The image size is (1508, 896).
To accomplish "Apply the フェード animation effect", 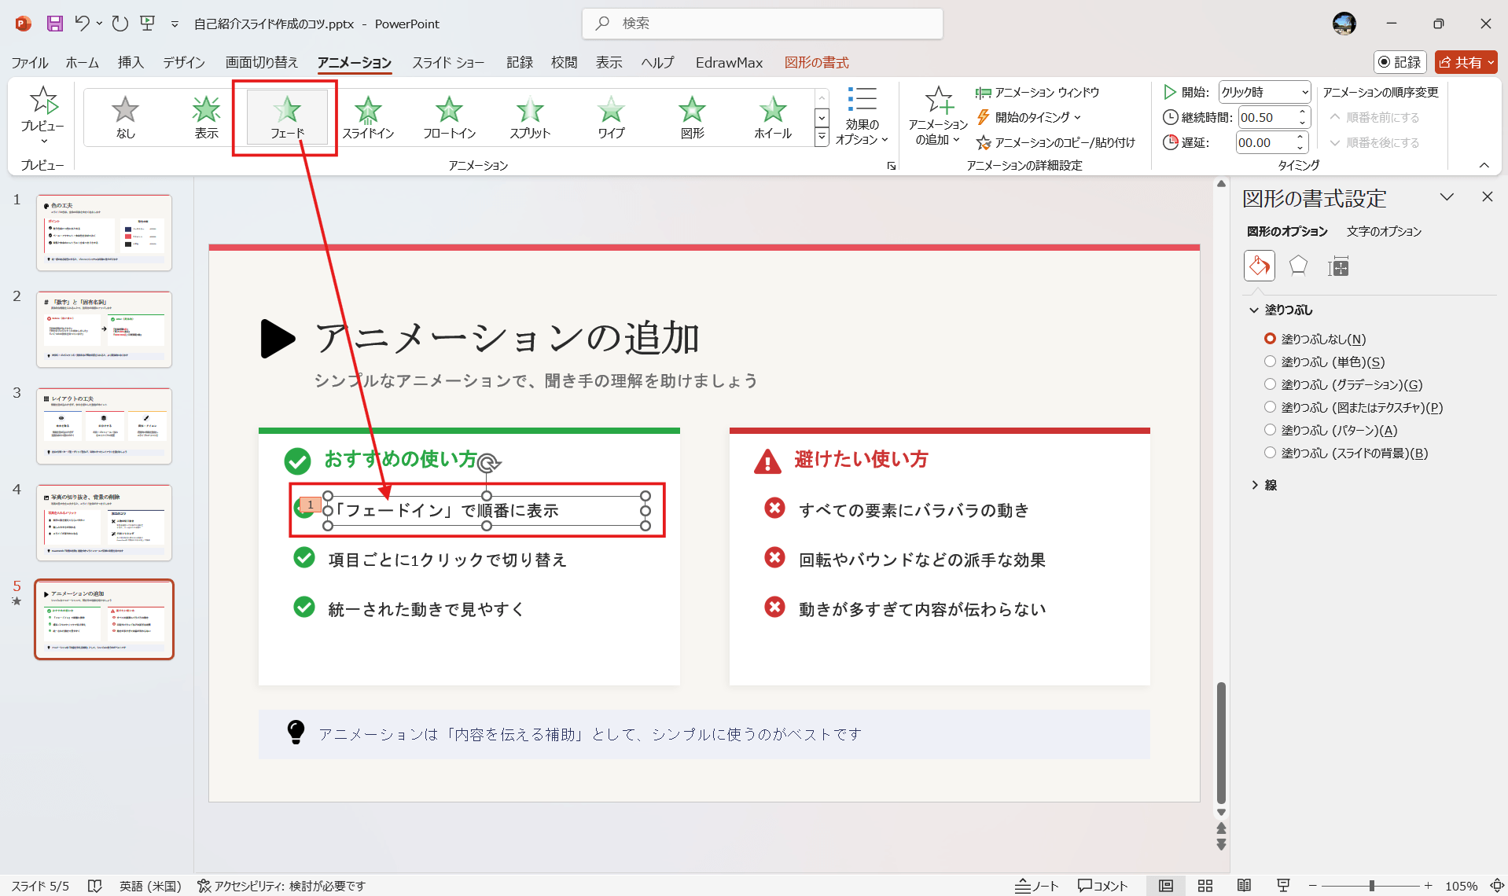I will (x=285, y=116).
